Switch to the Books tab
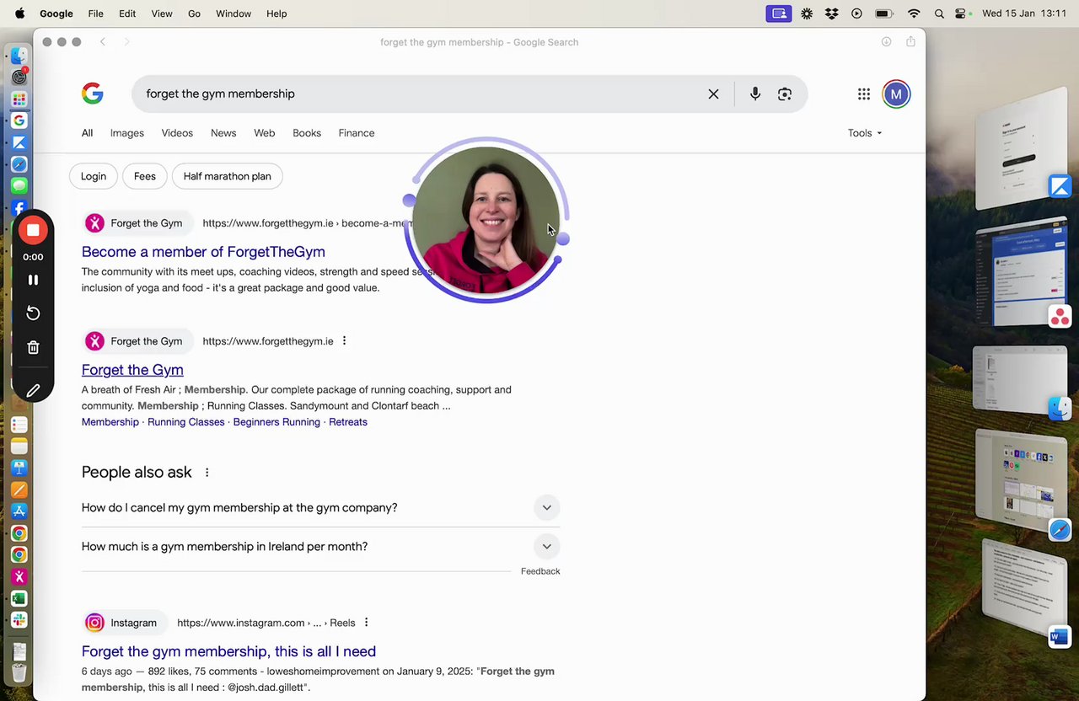 [x=307, y=133]
